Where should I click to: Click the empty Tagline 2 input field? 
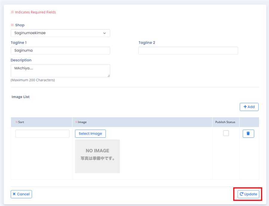[x=188, y=51]
